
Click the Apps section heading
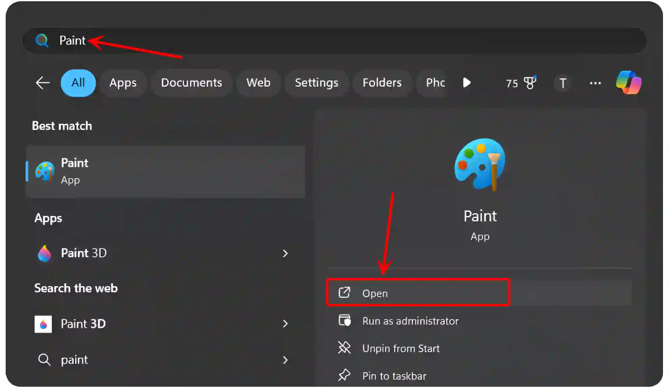48,218
